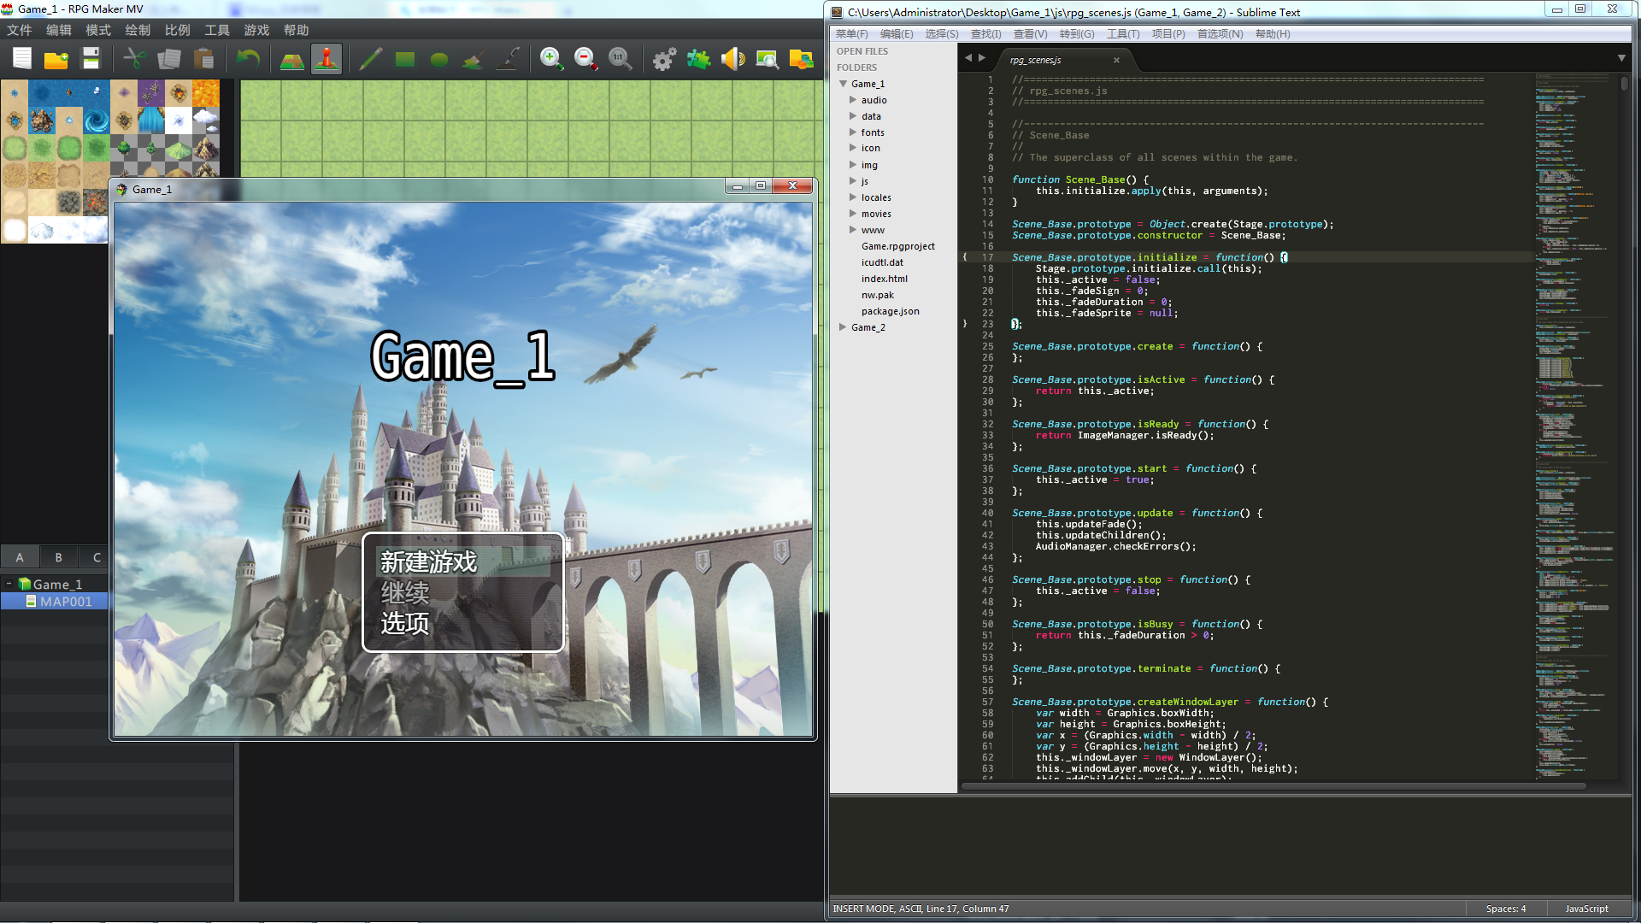Click the Copy icon in toolbar
Image resolution: width=1641 pixels, height=923 pixels.
(x=169, y=59)
